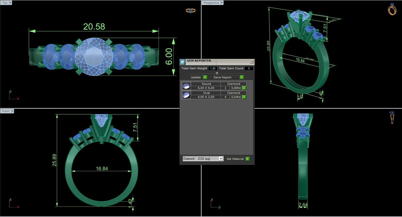Click the Total Gem Weight value 1,45
The image size is (402, 217).
(213, 68)
